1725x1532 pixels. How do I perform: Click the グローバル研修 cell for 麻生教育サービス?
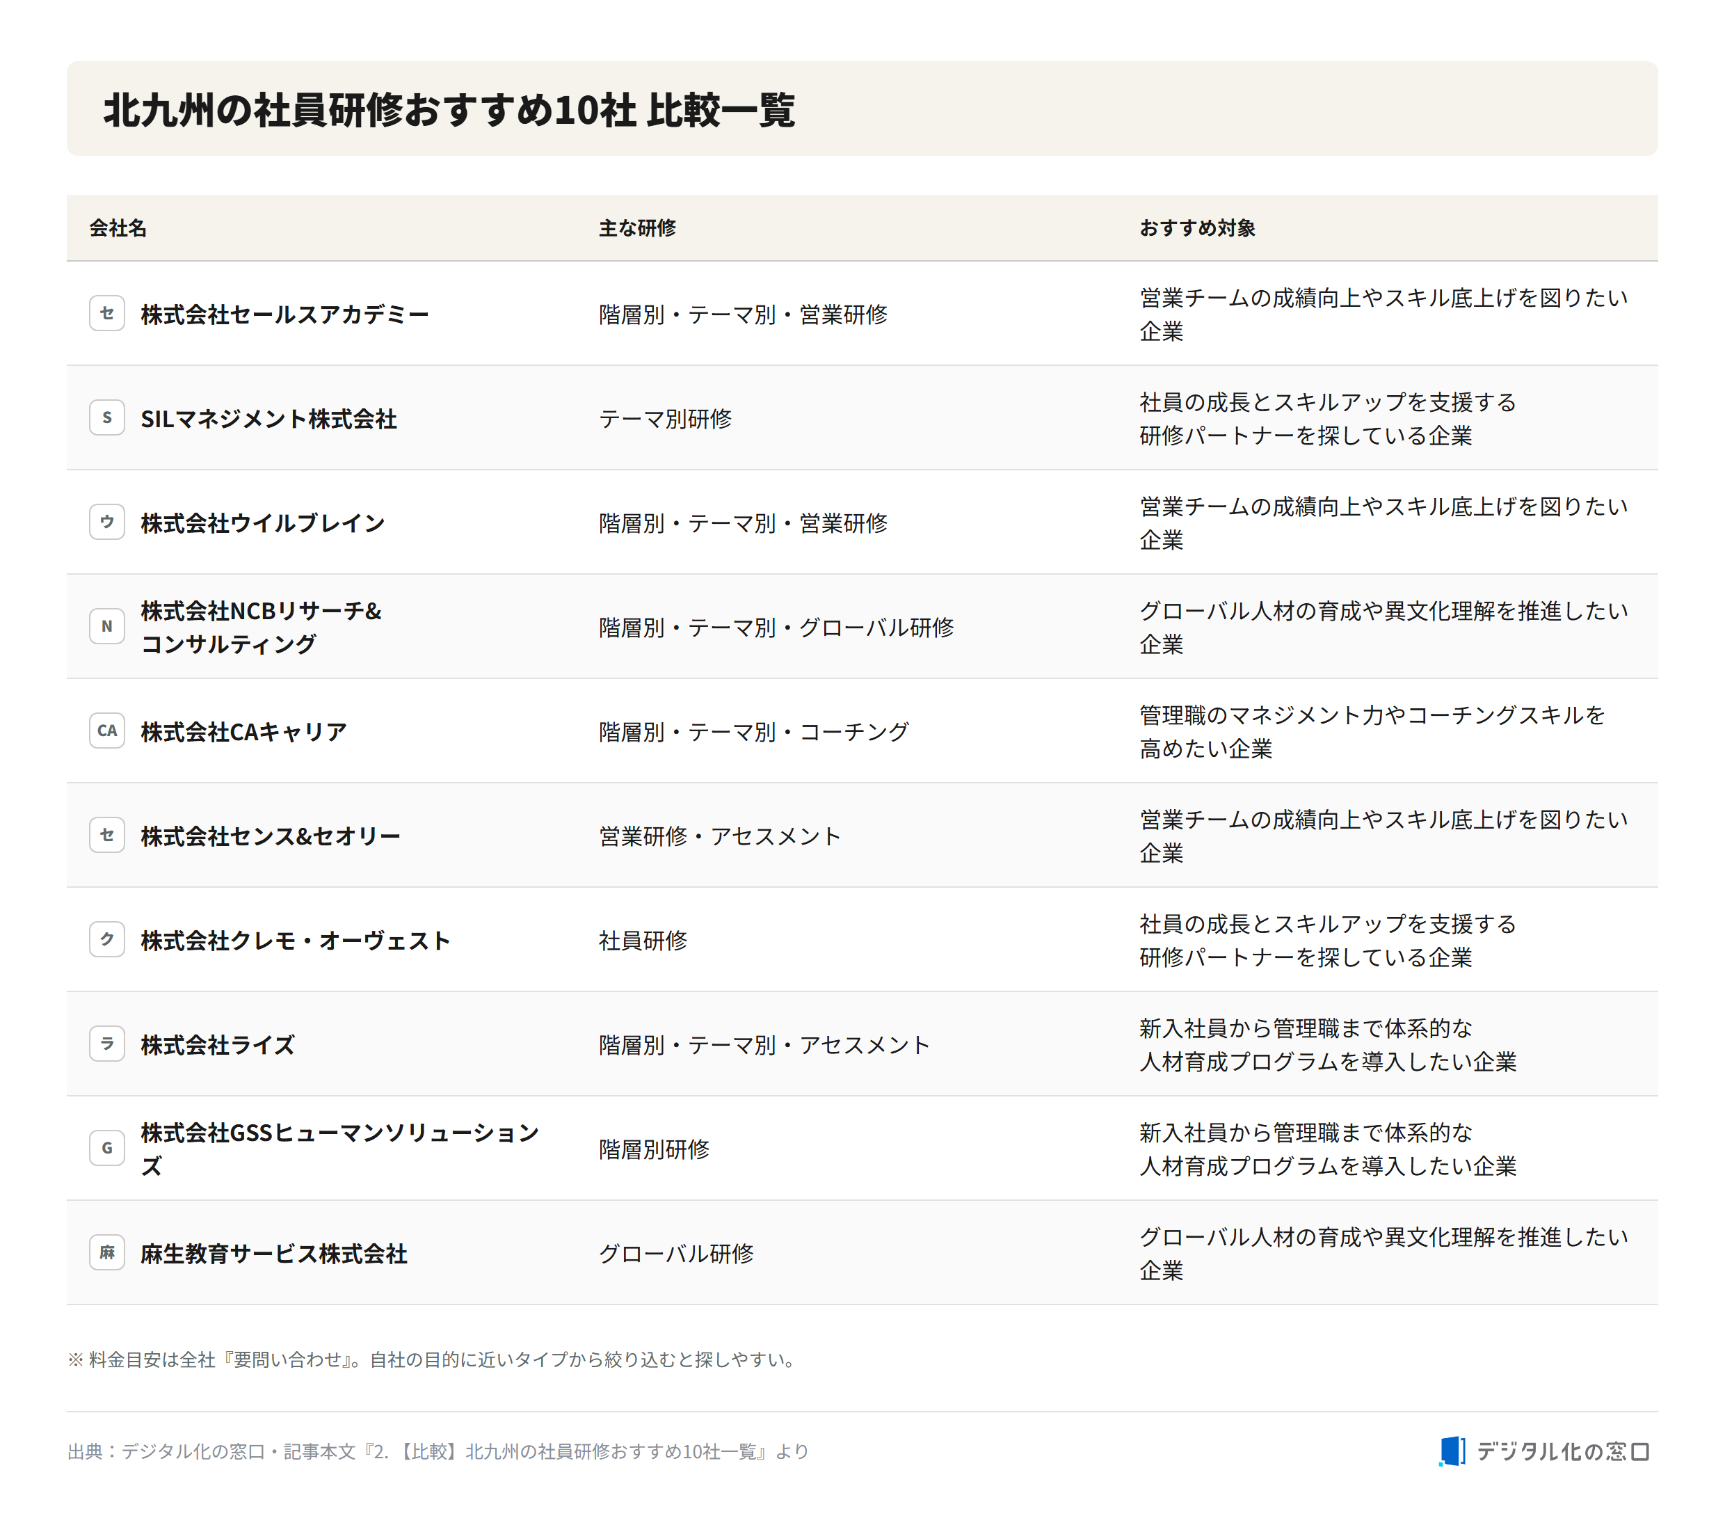pyautogui.click(x=677, y=1254)
